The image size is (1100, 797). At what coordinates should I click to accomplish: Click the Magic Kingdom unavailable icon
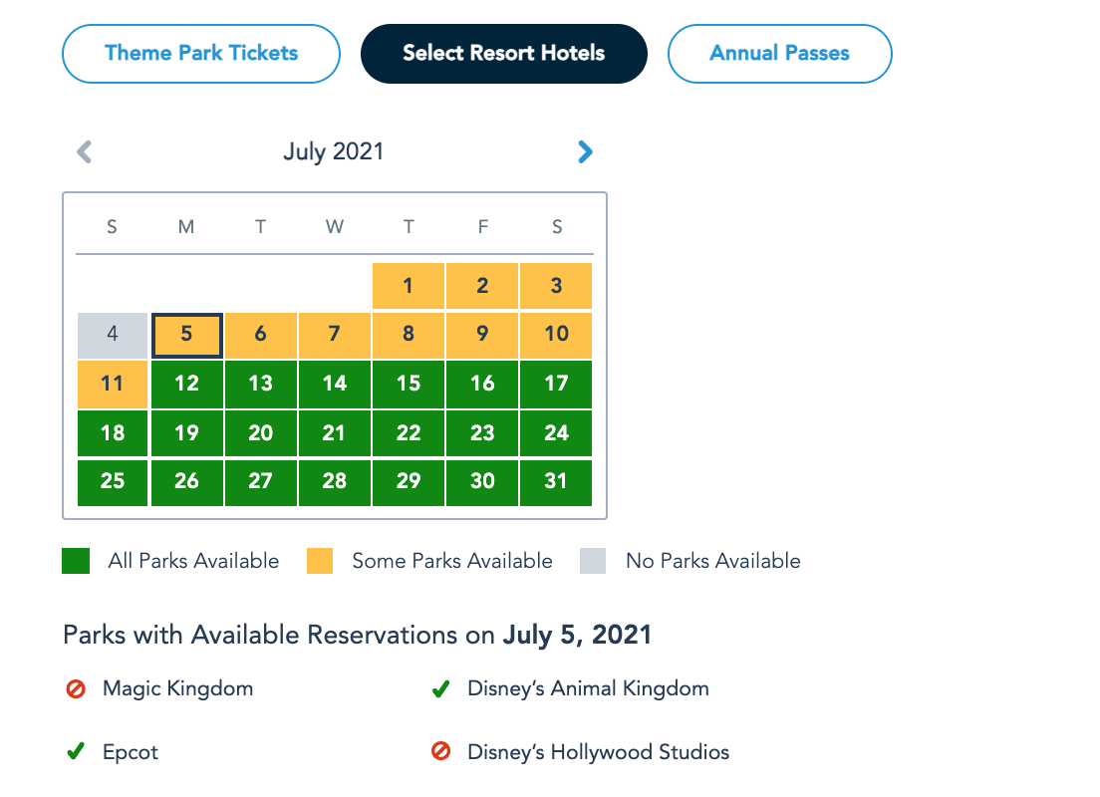coord(76,688)
